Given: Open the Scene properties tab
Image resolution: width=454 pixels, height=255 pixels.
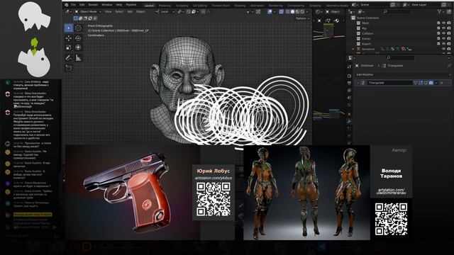Looking at the screenshot, I should 349,98.
